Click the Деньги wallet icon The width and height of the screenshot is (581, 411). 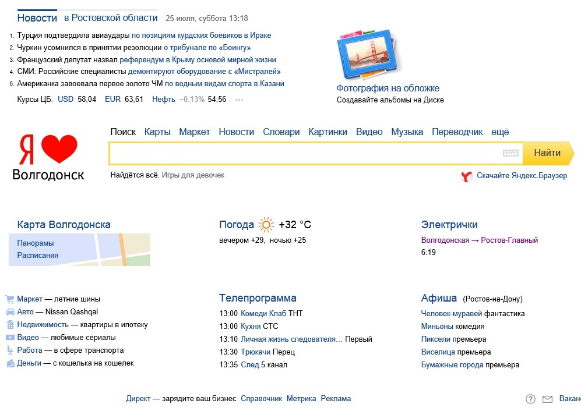coord(10,363)
